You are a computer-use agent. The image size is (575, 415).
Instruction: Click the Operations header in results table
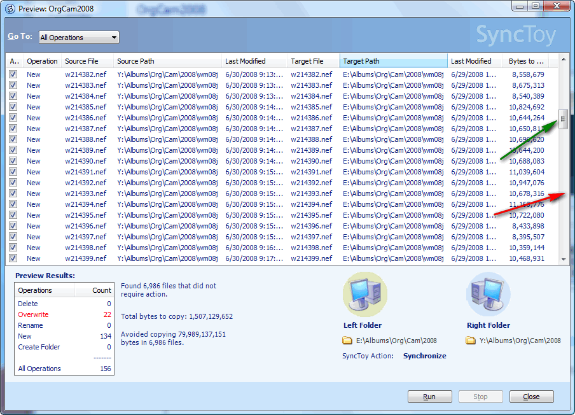pos(45,290)
